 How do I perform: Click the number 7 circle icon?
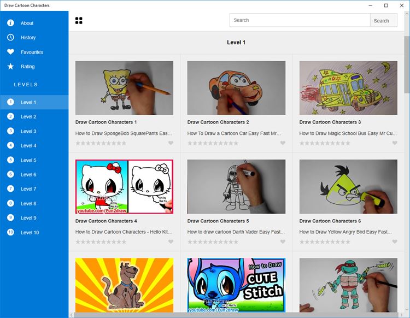click(x=10, y=189)
